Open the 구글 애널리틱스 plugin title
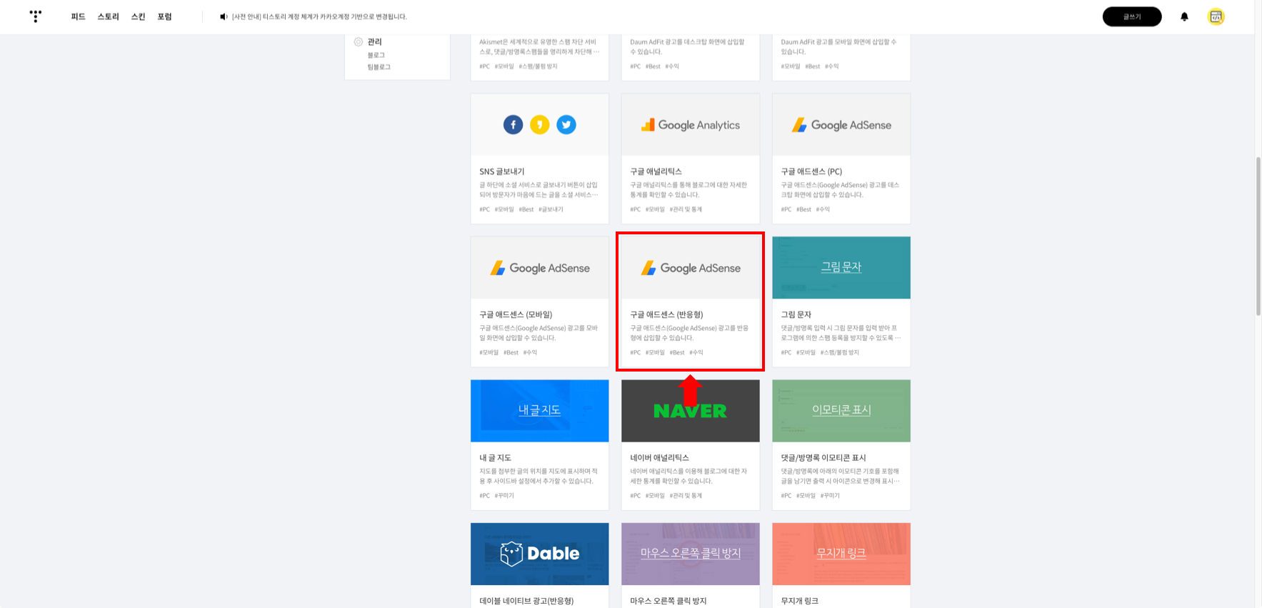This screenshot has width=1262, height=608. point(656,171)
